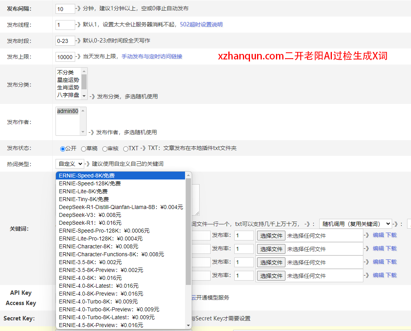Click the first row 选择文件 button

point(271,236)
